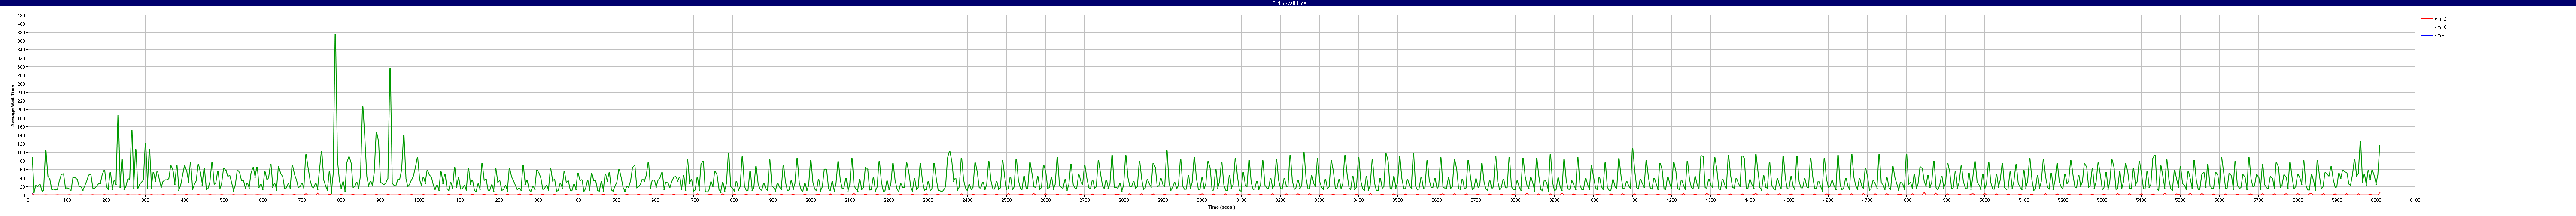
Task: Click the x-axis tick label 4000
Action: point(1593,200)
